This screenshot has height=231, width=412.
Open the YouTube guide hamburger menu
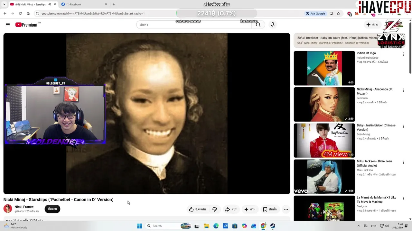pos(8,25)
